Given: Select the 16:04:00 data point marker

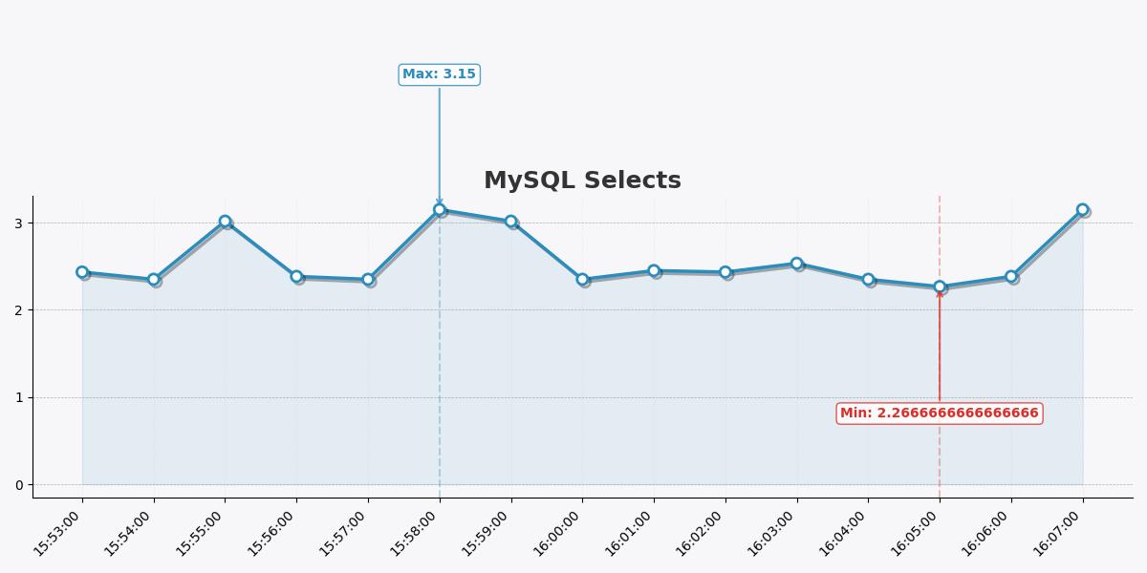Looking at the screenshot, I should pyautogui.click(x=868, y=280).
